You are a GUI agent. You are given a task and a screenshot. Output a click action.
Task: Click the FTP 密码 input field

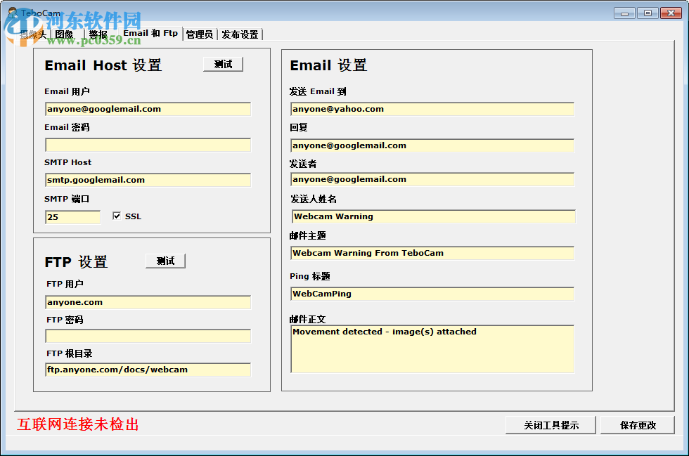pyautogui.click(x=148, y=336)
